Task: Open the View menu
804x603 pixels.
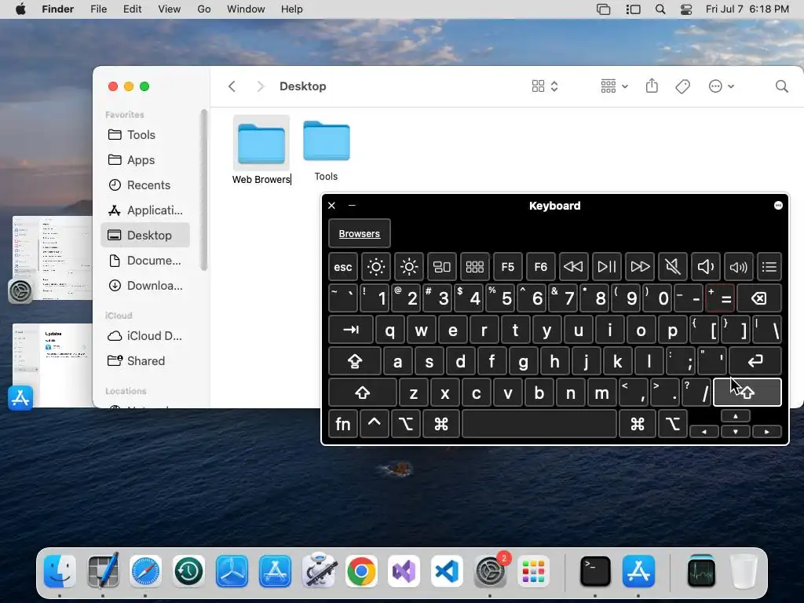Action: [170, 9]
